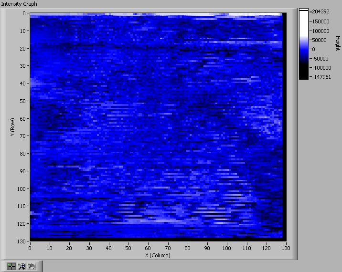
Task: Click the X axis tick label 20
Action: [69, 248]
